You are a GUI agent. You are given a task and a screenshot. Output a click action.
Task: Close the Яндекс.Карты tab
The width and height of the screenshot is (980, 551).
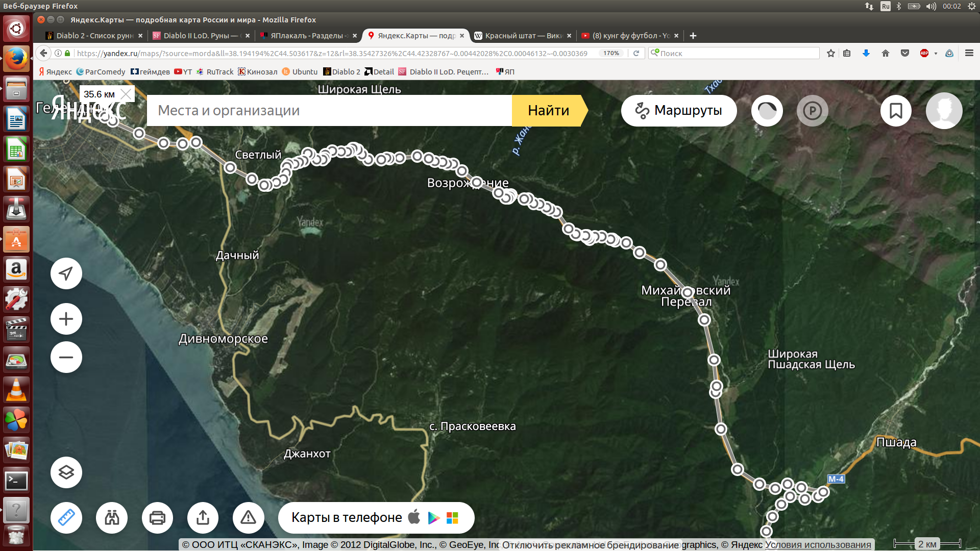(x=462, y=36)
